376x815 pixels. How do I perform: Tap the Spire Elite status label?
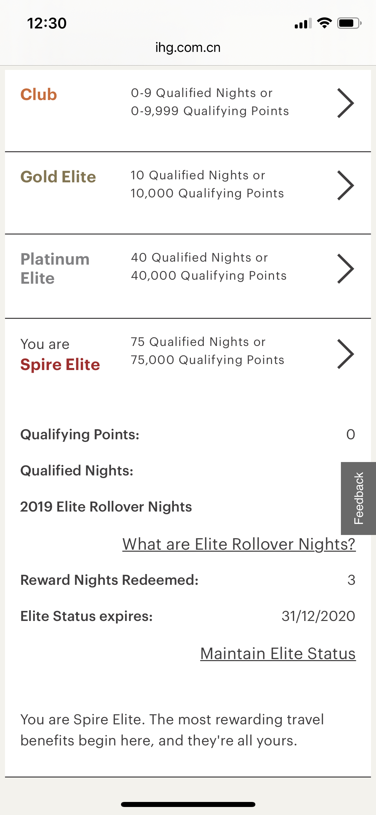click(x=60, y=365)
